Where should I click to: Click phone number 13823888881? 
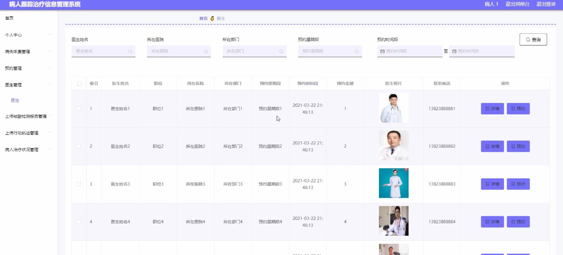point(442,109)
